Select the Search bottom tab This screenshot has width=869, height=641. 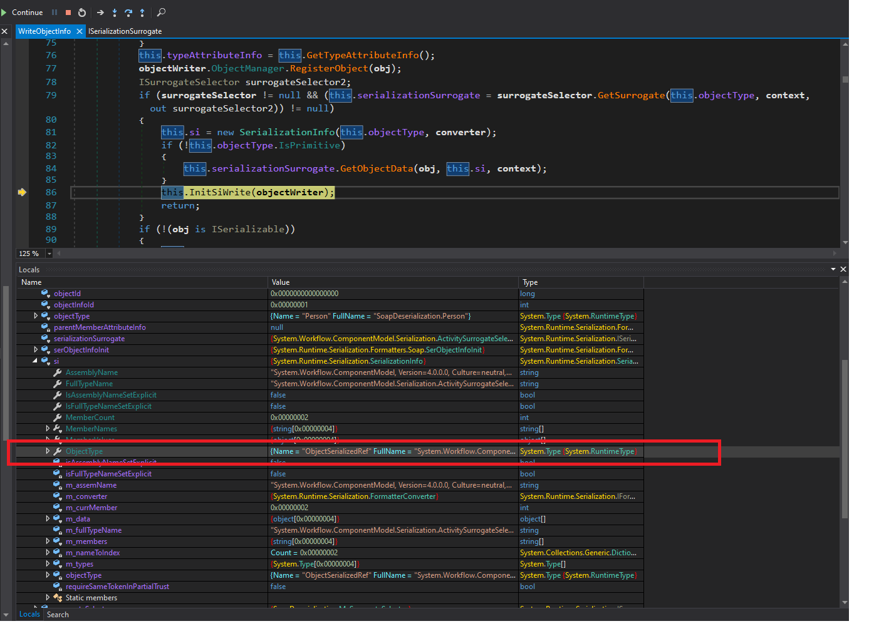[x=58, y=615]
